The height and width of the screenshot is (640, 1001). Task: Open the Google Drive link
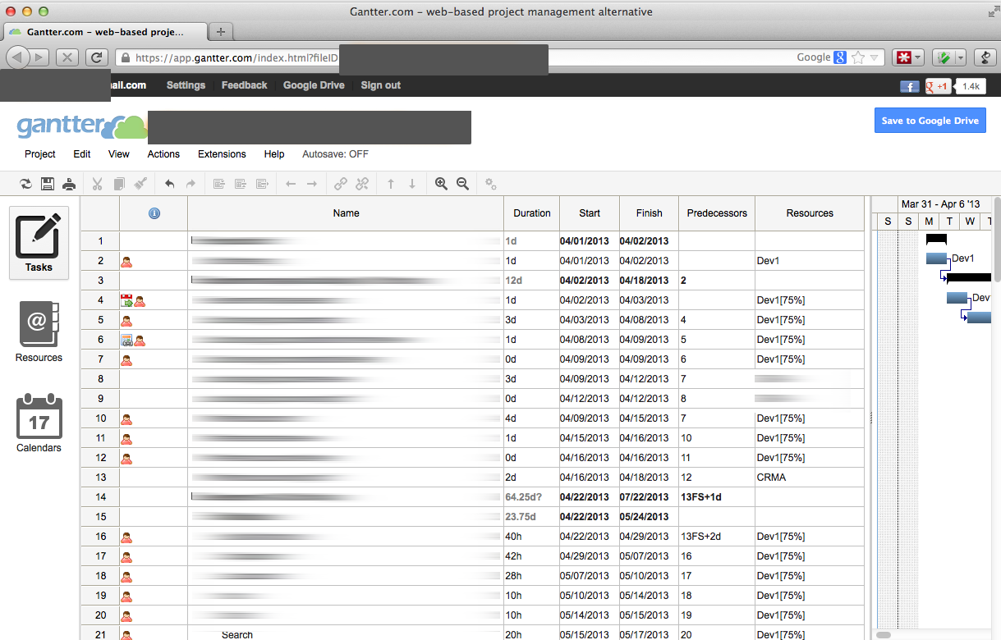[x=314, y=85]
